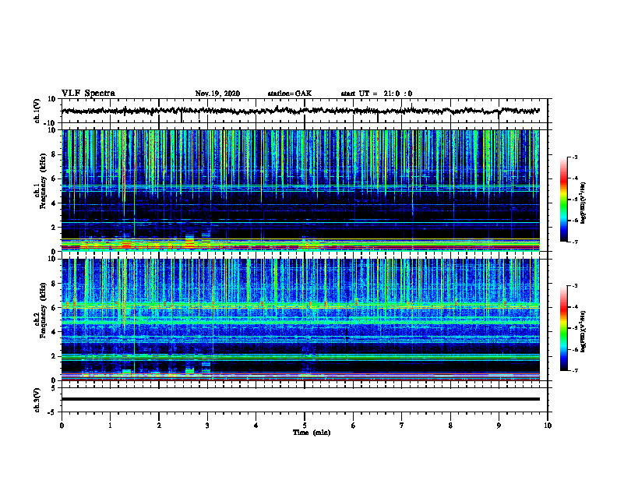Screen dimensions: 617x477
Task: Click the "-10" tick on ch.1(V) axis
Action: pyautogui.click(x=51, y=123)
